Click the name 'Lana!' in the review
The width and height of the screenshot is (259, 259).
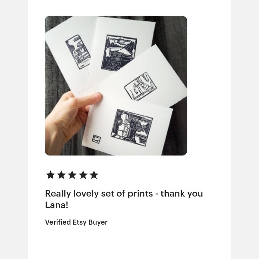tap(57, 205)
